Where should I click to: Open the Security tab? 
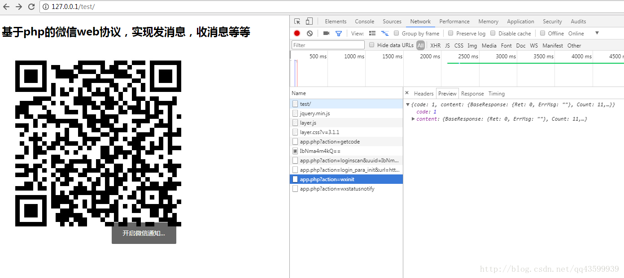552,21
